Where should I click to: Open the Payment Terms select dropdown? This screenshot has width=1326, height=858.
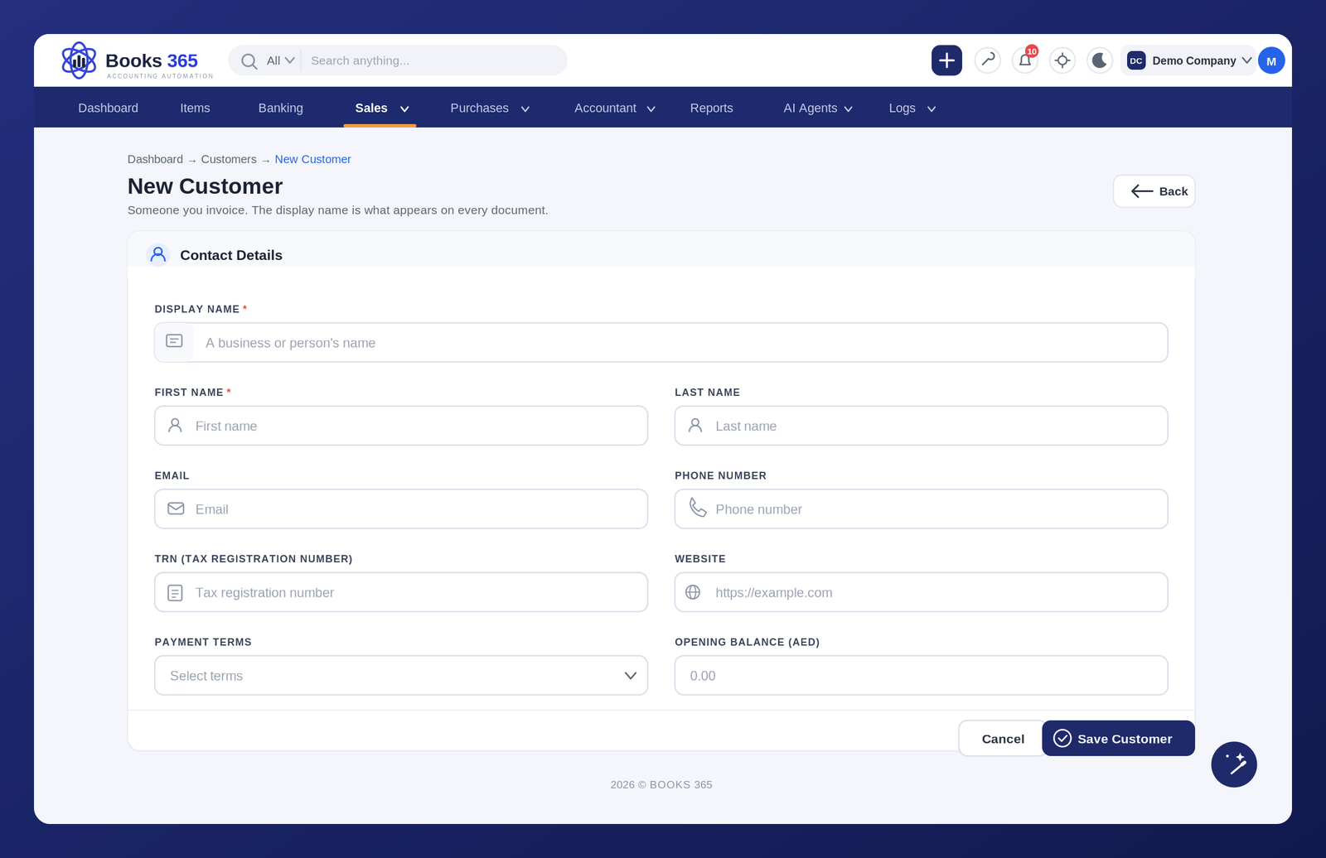point(401,676)
